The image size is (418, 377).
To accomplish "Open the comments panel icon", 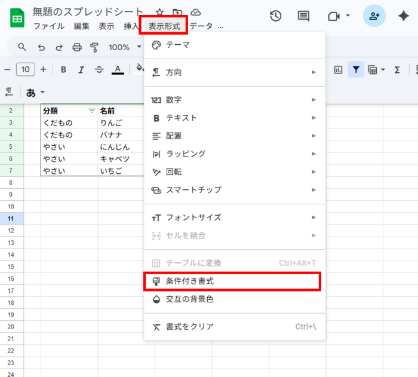I will (303, 16).
